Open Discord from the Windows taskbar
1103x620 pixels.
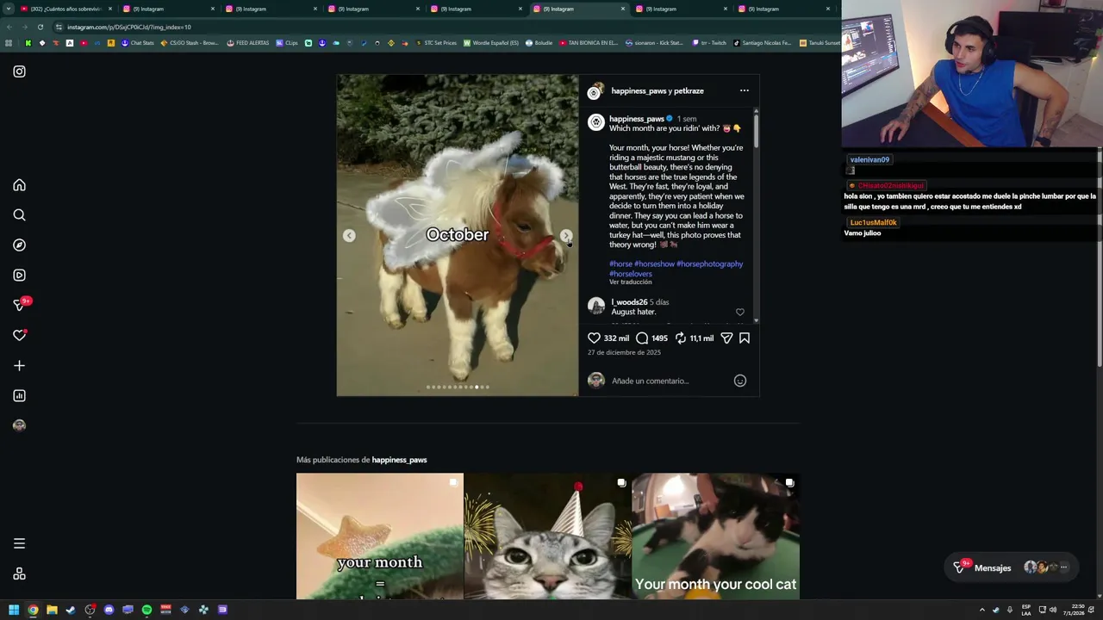click(x=109, y=610)
